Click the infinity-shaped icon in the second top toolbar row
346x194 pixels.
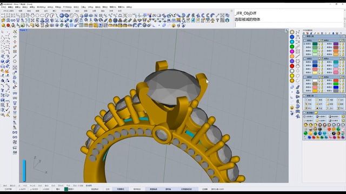[13, 20]
